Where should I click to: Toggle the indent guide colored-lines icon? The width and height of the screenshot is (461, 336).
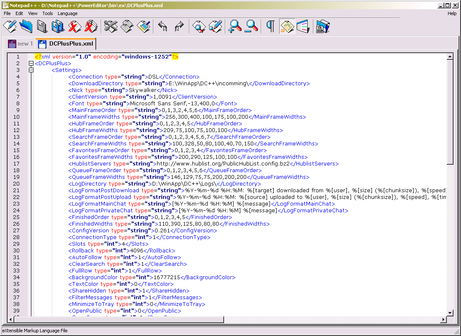(303, 26)
